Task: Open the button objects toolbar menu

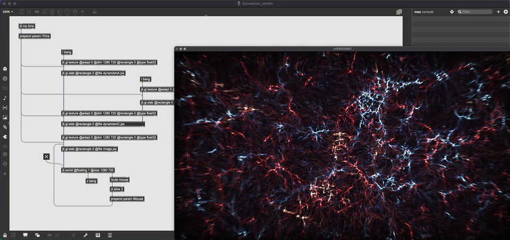Action: point(52,12)
